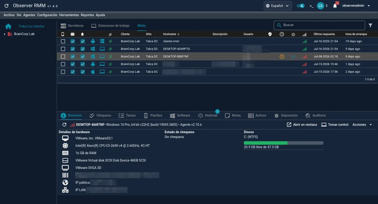Select BrainCorp Lab in the client tree

[24, 34]
